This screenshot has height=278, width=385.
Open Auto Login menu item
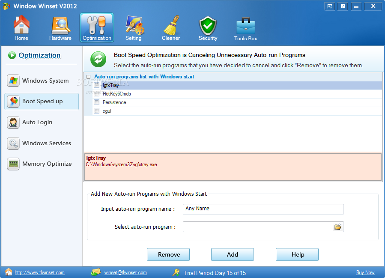(42, 123)
